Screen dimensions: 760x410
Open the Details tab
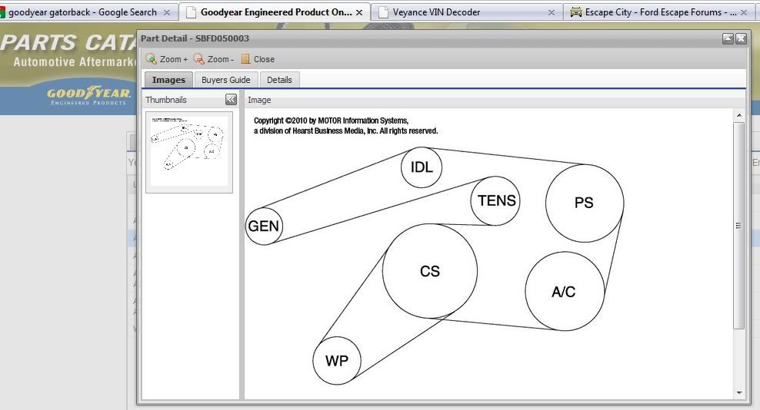(x=280, y=80)
